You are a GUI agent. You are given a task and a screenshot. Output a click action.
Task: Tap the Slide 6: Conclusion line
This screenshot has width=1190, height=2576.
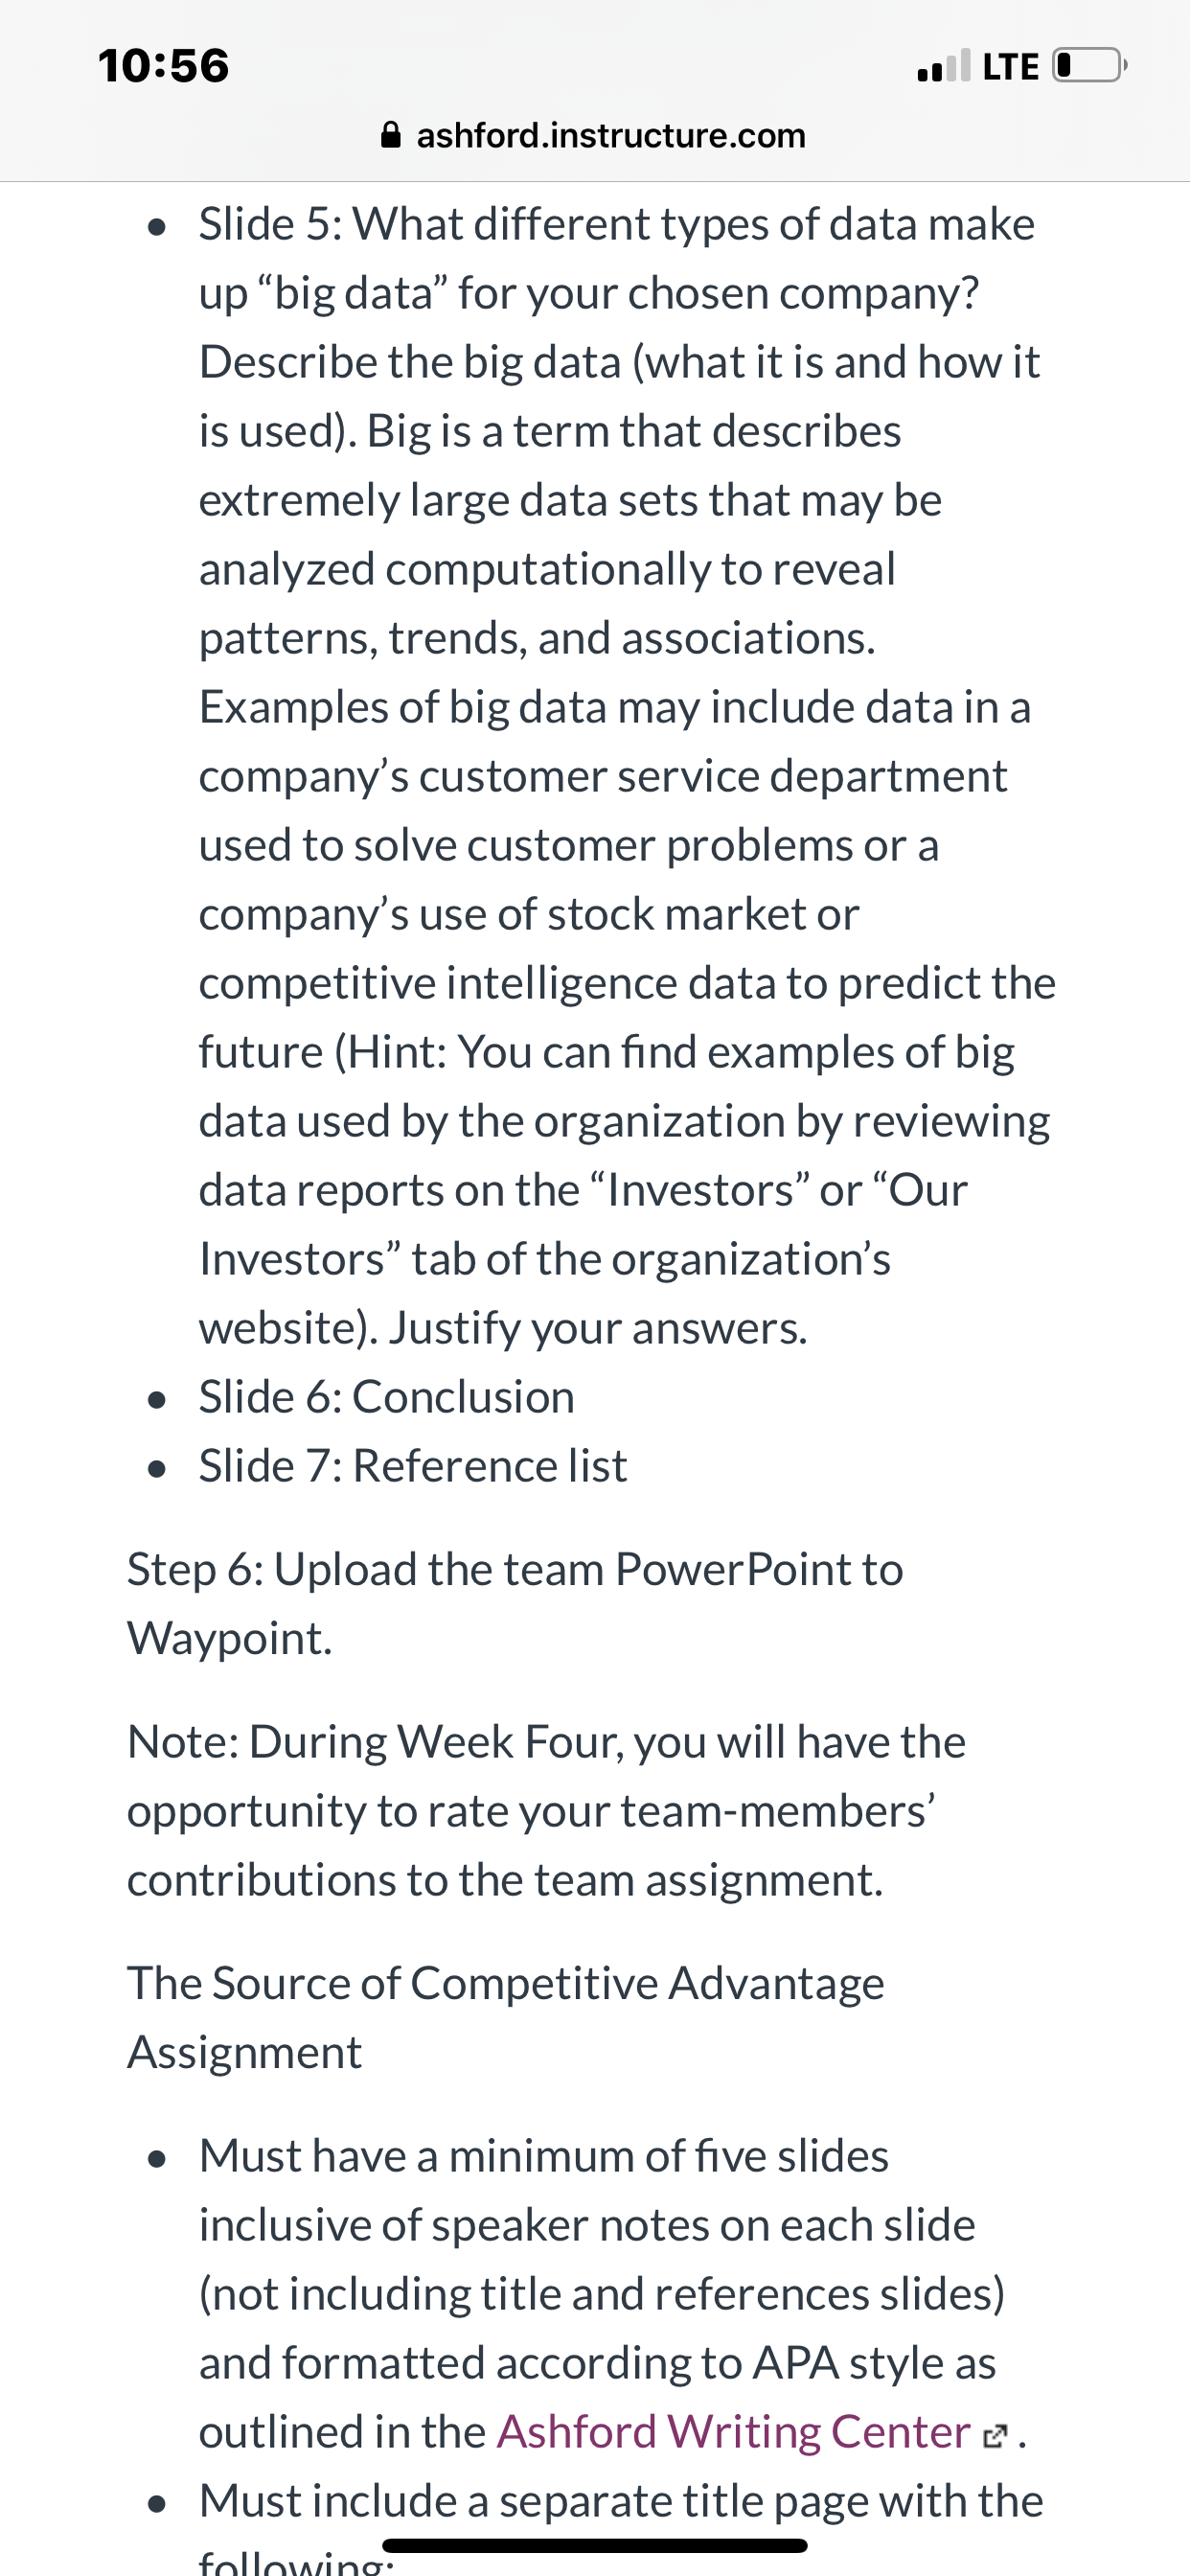(x=386, y=1397)
